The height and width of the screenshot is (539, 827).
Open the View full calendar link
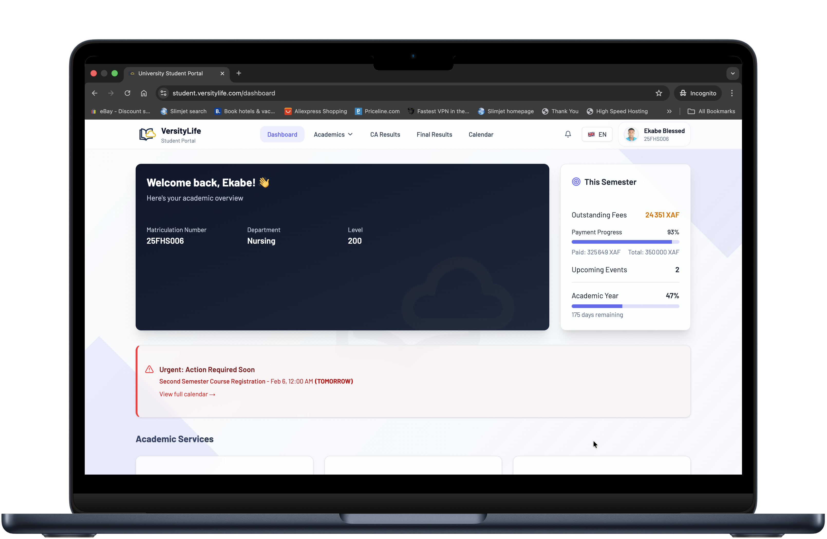[187, 394]
